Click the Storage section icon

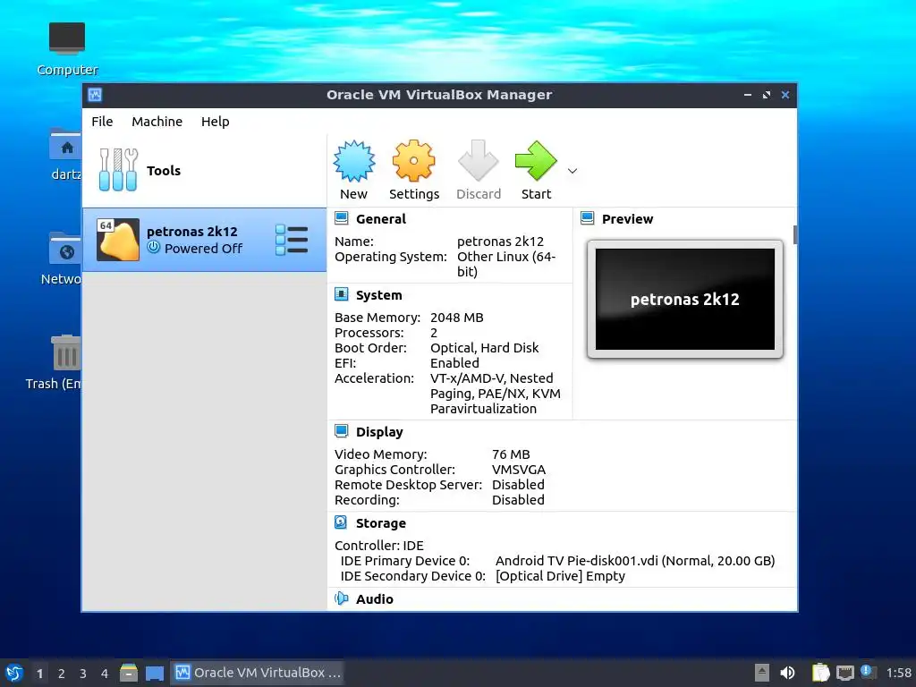tap(341, 522)
